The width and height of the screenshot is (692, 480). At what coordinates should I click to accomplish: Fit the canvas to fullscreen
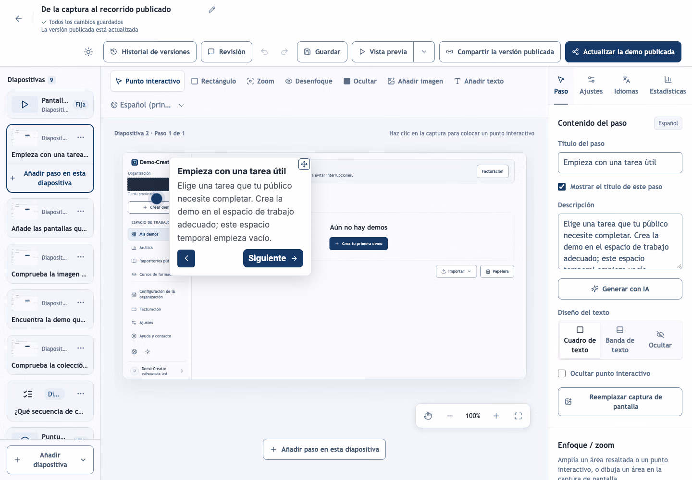point(518,416)
